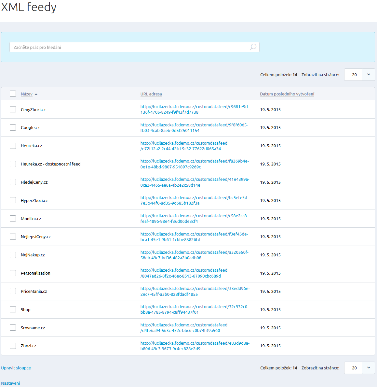The height and width of the screenshot is (387, 377).
Task: Open the Heureka.cz feed URL link
Action: [x=184, y=146]
